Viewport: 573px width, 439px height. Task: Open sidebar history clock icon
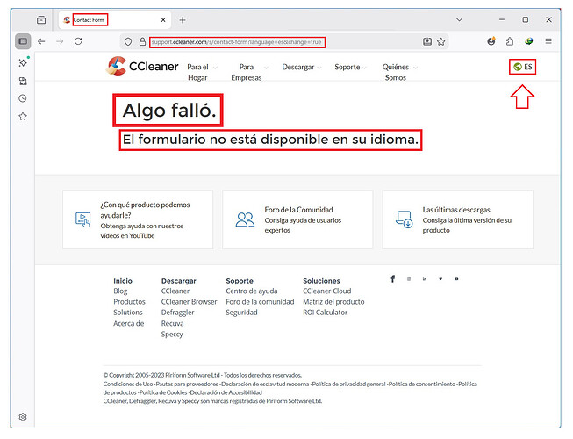[23, 98]
